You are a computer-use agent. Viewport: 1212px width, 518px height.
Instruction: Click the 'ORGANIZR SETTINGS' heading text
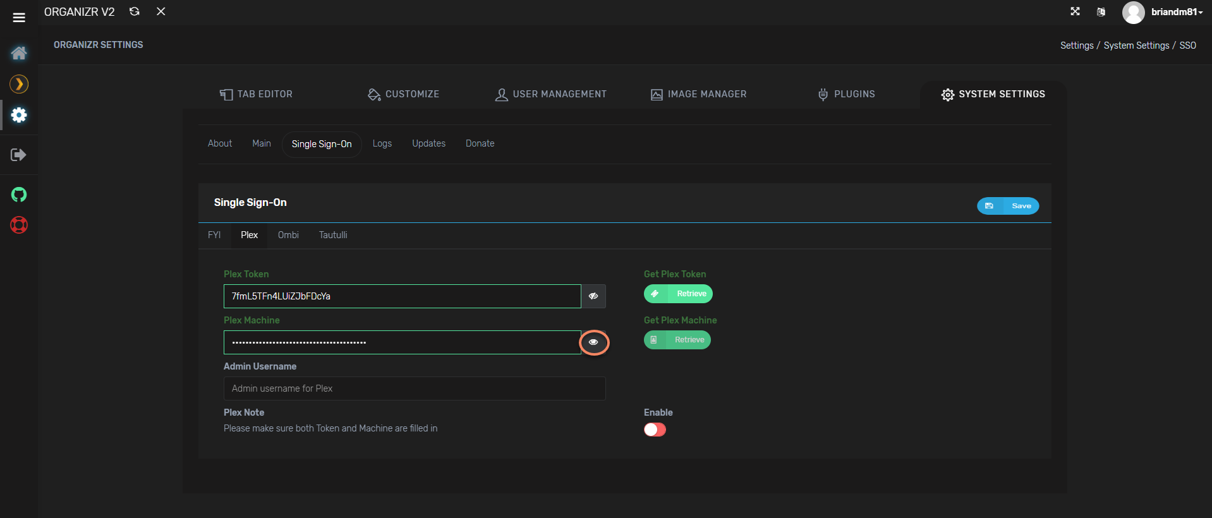click(99, 45)
